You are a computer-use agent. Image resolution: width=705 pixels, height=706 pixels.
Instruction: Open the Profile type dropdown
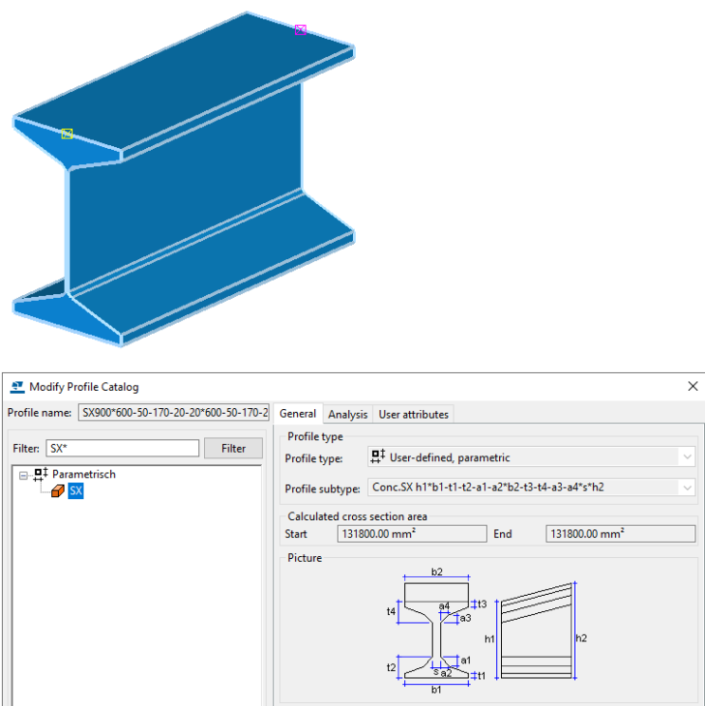(687, 457)
